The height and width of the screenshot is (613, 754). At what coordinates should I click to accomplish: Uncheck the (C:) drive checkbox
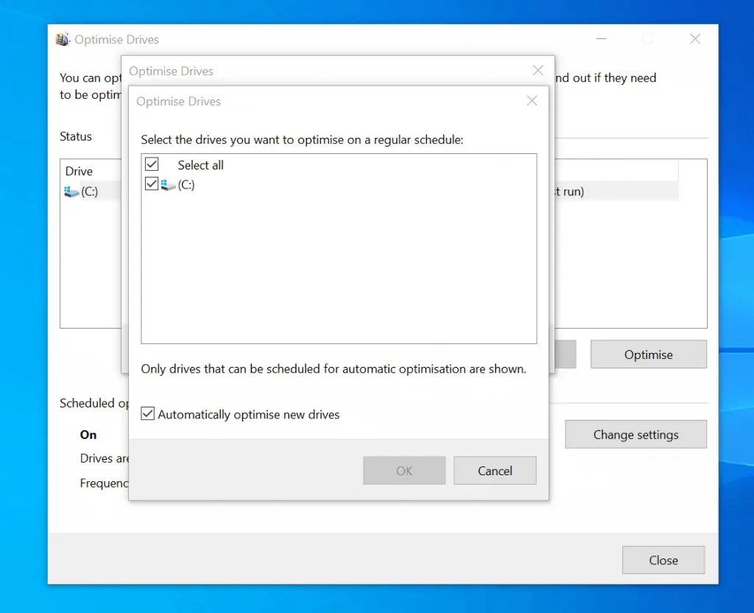pyautogui.click(x=151, y=184)
